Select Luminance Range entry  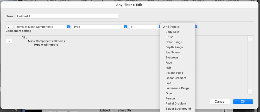(x=177, y=88)
